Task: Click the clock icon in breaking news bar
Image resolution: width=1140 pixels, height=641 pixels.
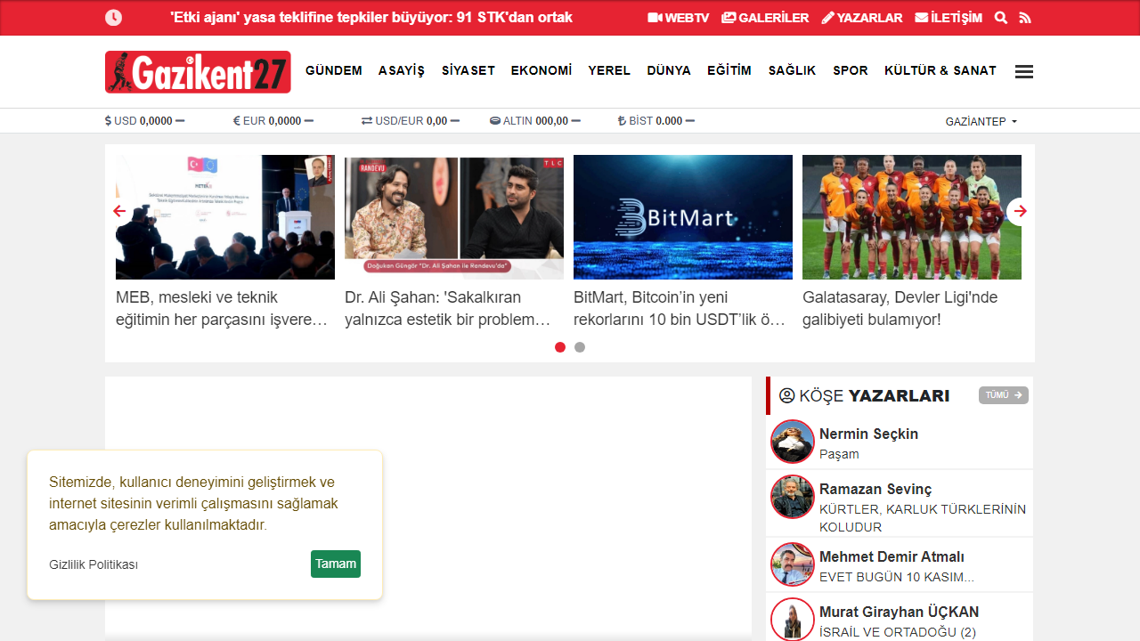Action: (x=113, y=17)
